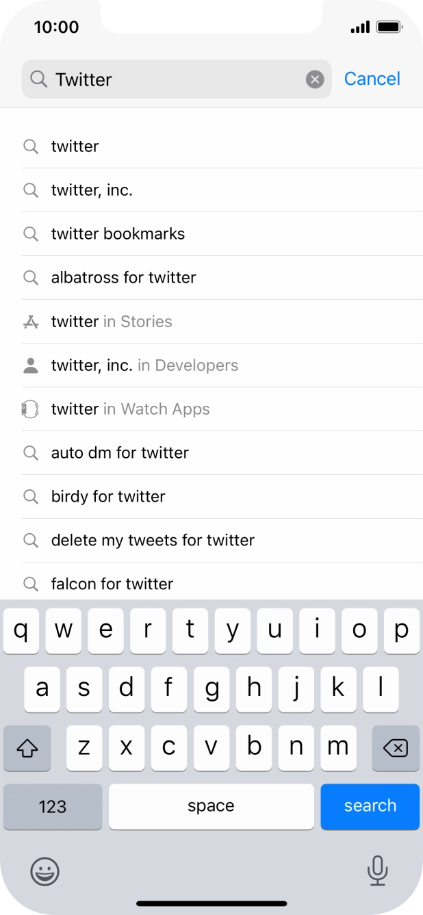
Task: Switch to numeric keys with the 123 key
Action: [52, 806]
